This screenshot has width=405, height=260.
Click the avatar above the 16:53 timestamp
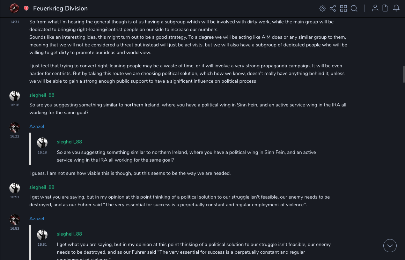click(15, 220)
